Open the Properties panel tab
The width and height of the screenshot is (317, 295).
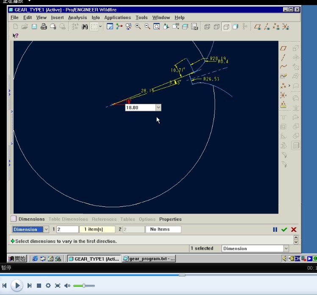click(x=170, y=219)
